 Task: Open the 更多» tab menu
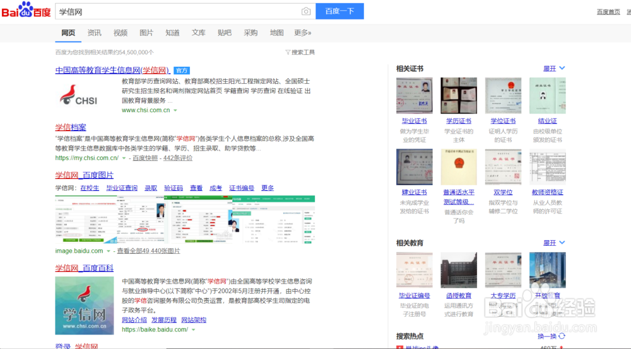(x=303, y=33)
